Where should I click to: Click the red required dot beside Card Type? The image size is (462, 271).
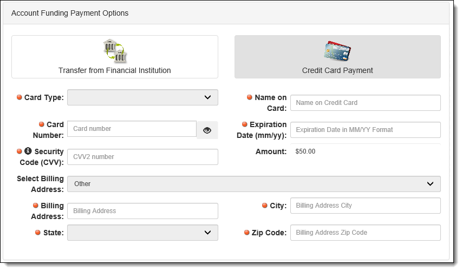pos(19,97)
